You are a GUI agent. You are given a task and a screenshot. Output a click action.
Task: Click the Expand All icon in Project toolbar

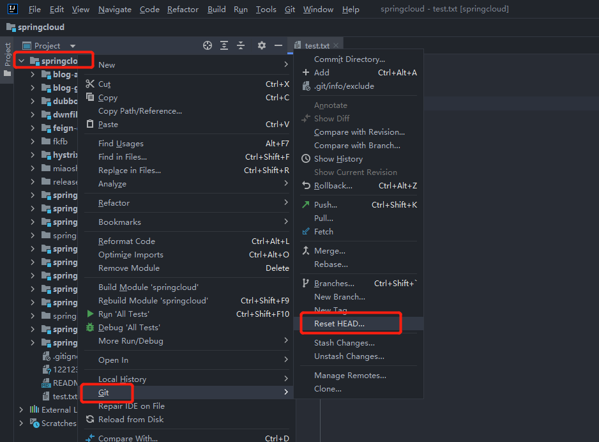pos(224,45)
